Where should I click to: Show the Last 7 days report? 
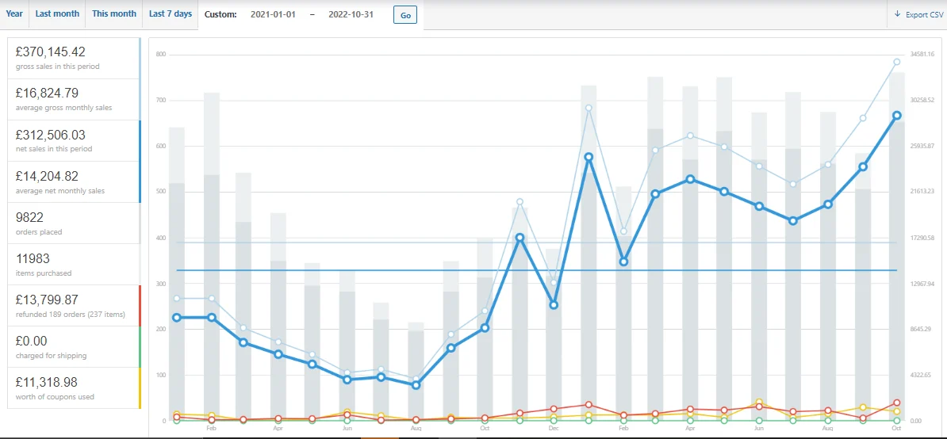[x=171, y=14]
